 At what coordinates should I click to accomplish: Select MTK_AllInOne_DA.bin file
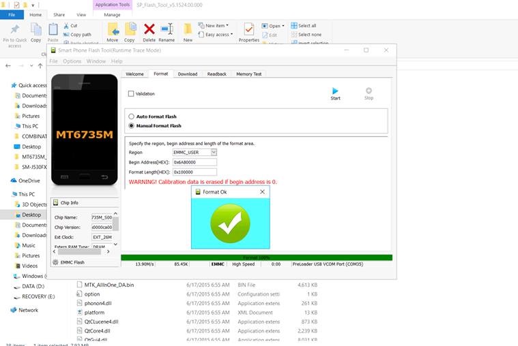(x=109, y=285)
